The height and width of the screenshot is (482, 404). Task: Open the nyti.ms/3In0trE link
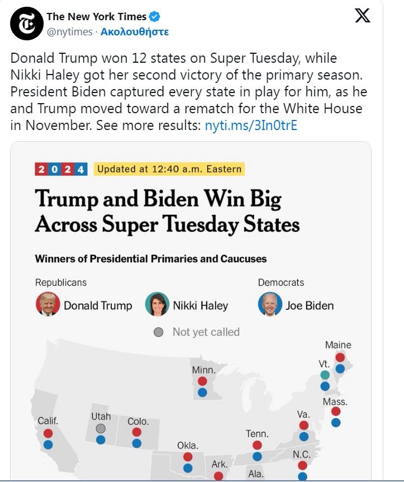(x=251, y=125)
